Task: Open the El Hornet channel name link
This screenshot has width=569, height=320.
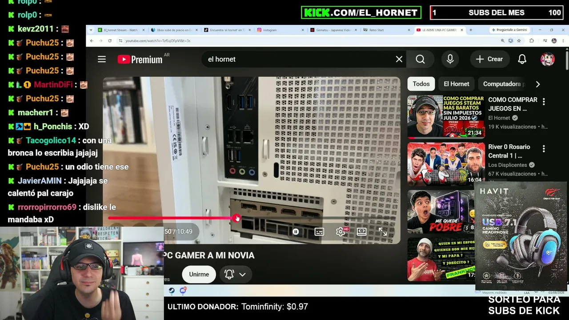Action: [499, 118]
